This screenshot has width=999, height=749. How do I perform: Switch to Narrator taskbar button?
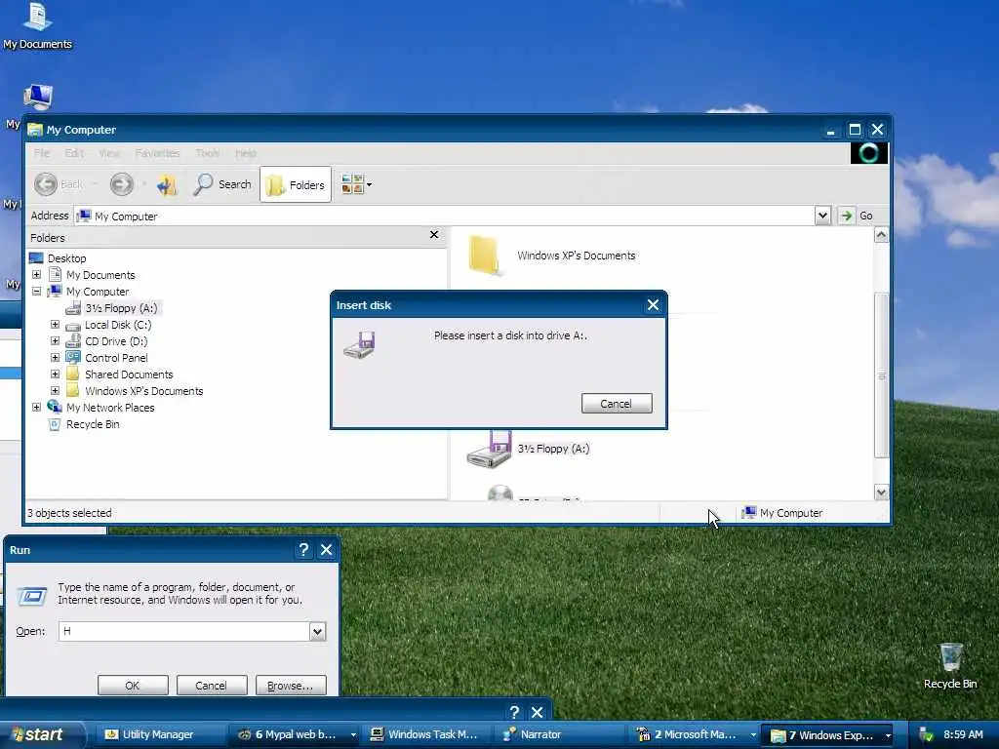pyautogui.click(x=559, y=734)
